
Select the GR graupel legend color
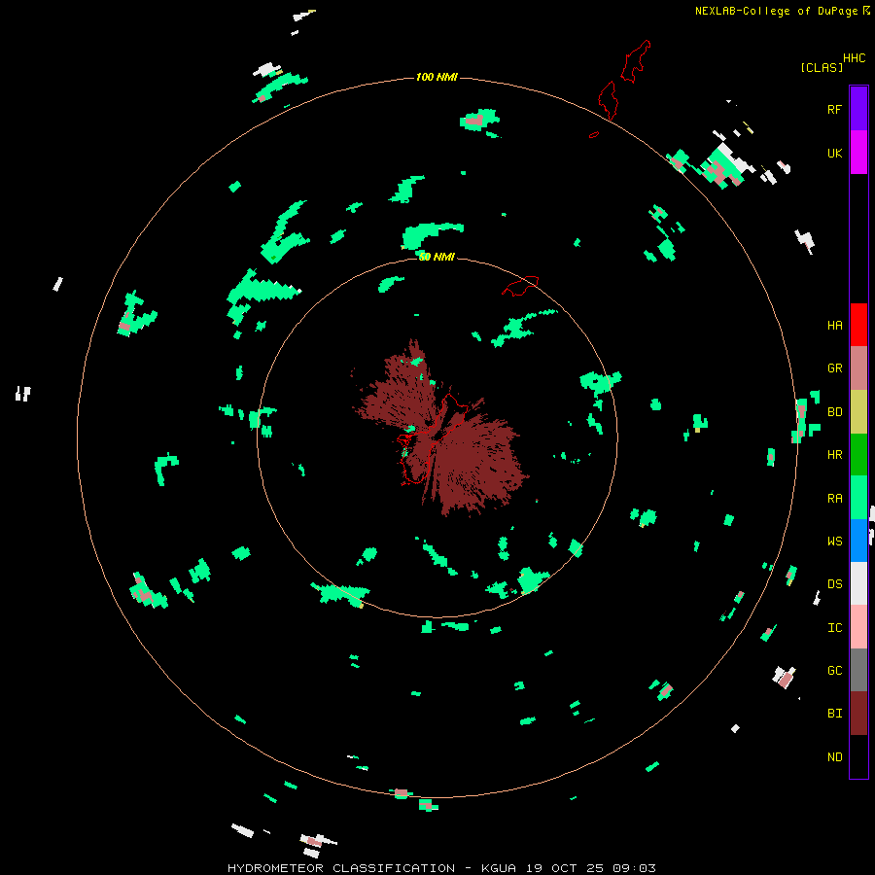(858, 368)
